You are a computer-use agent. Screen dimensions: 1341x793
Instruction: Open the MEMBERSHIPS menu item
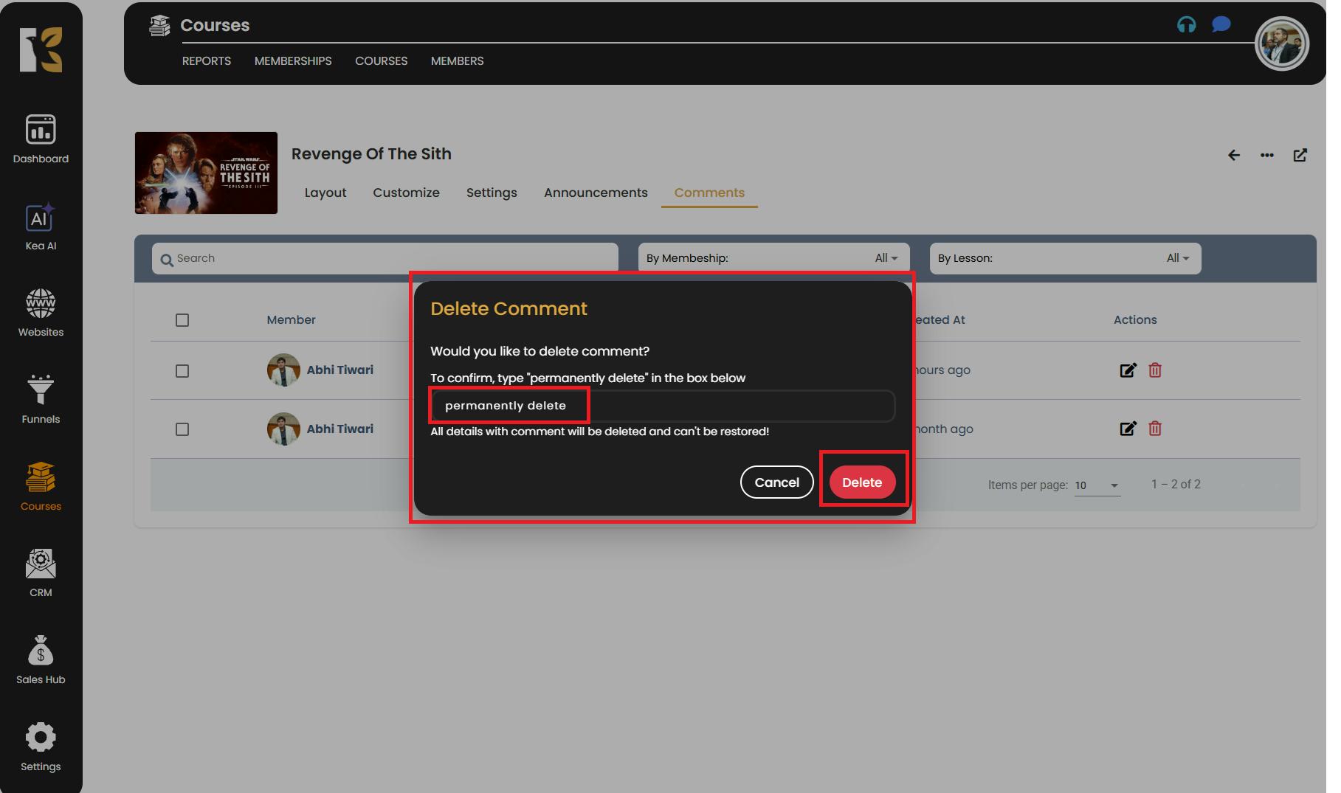click(x=293, y=61)
